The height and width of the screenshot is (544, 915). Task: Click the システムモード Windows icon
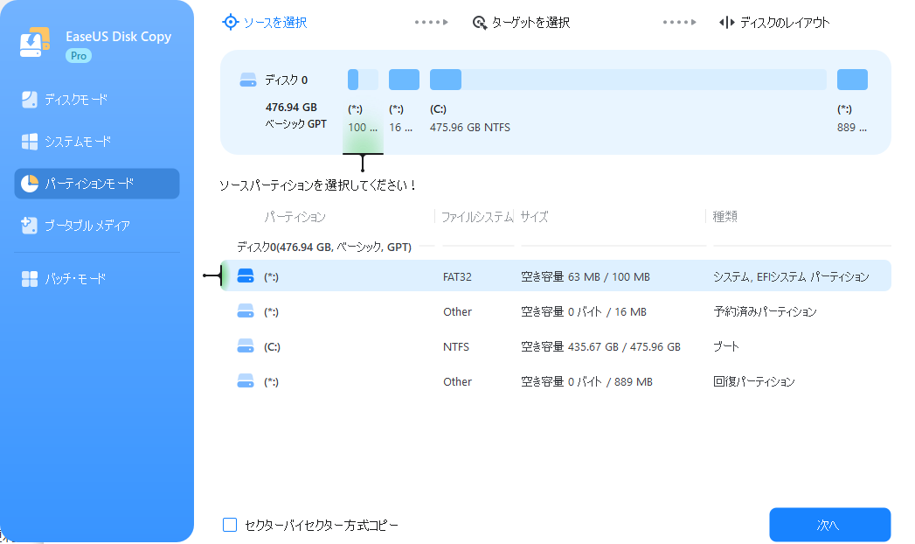(x=29, y=142)
